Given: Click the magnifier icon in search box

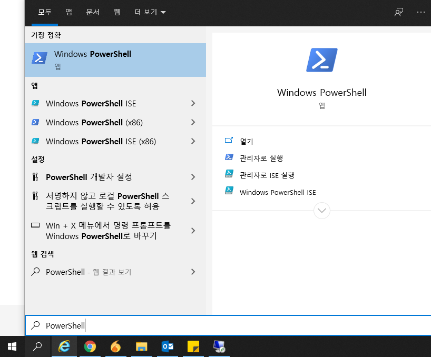Looking at the screenshot, I should [x=35, y=325].
